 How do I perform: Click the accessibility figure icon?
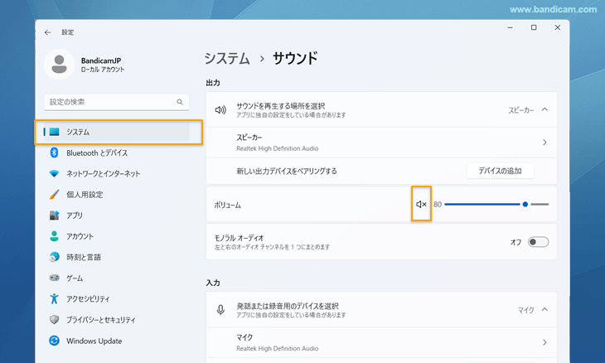[54, 298]
